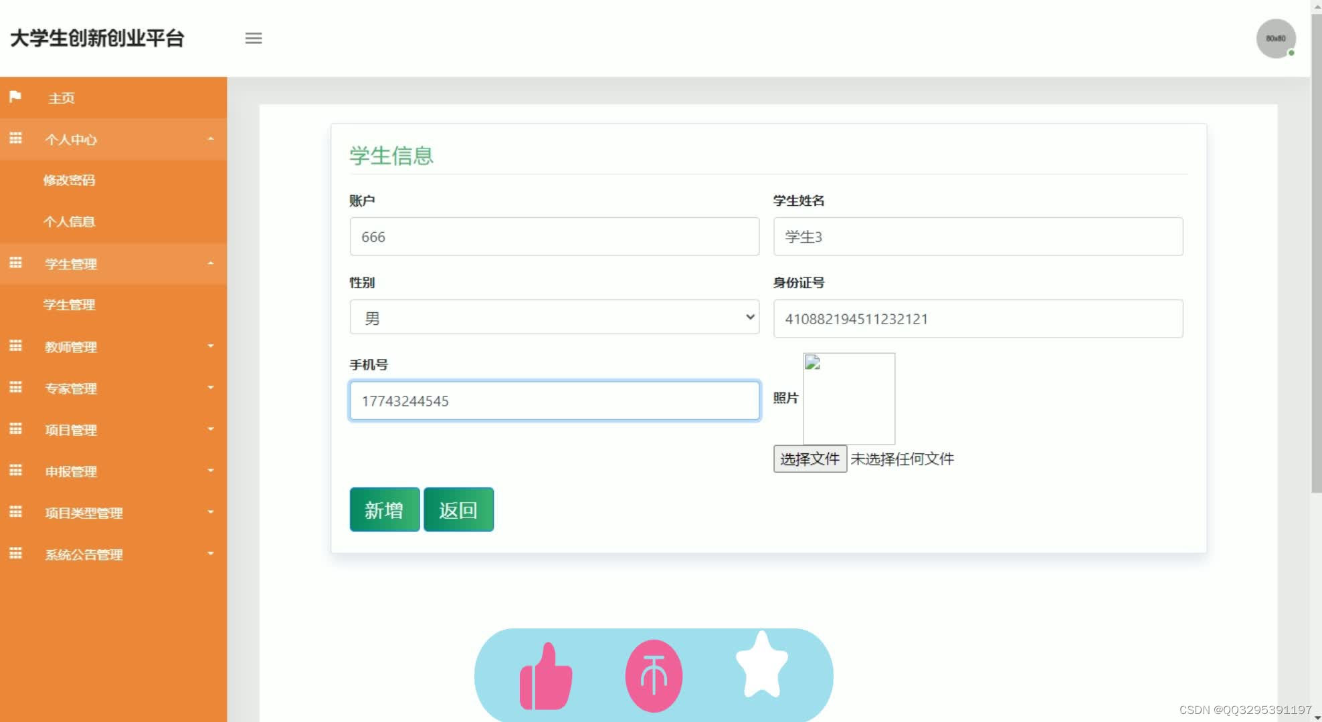Click the 身份证号 label

tap(799, 282)
